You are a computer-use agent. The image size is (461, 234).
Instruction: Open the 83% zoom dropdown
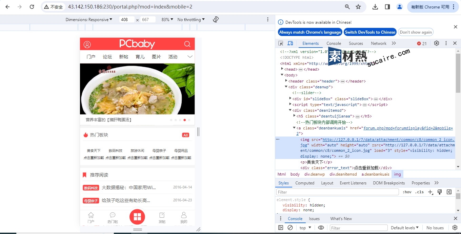coord(167,20)
